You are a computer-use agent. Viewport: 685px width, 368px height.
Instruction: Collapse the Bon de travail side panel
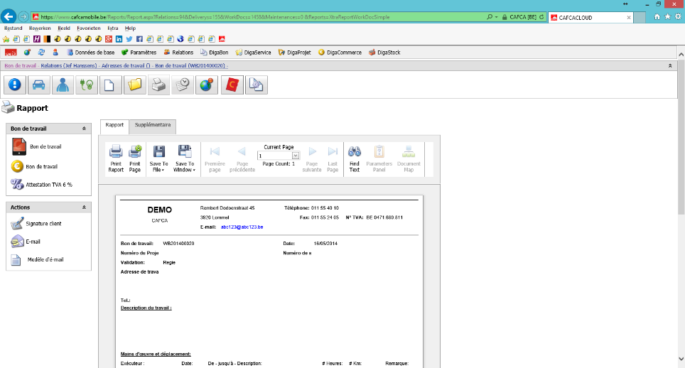(x=84, y=129)
